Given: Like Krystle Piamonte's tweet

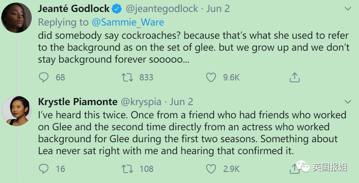Looking at the screenshot, I should click(x=211, y=169).
